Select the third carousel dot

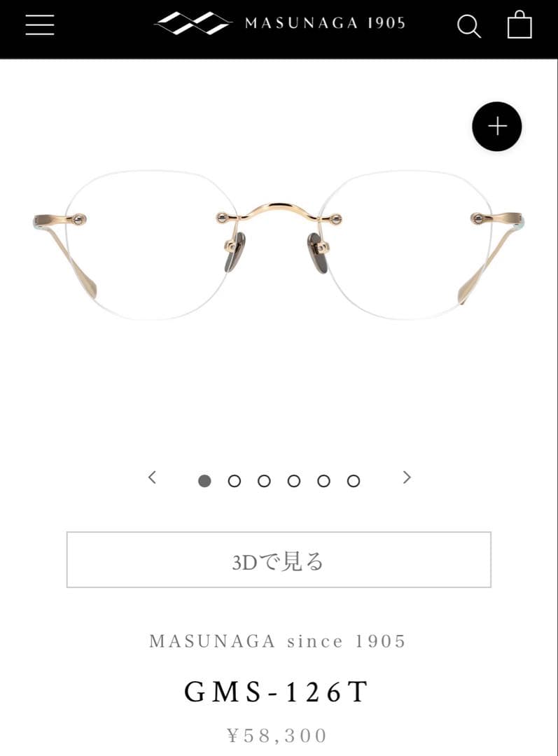click(264, 481)
